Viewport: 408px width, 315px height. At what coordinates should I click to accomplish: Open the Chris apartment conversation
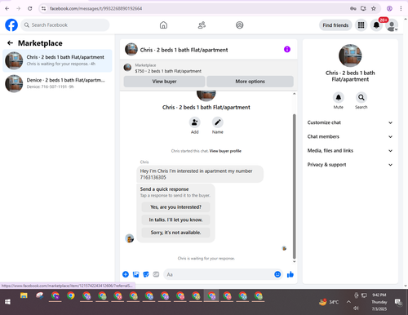57,60
